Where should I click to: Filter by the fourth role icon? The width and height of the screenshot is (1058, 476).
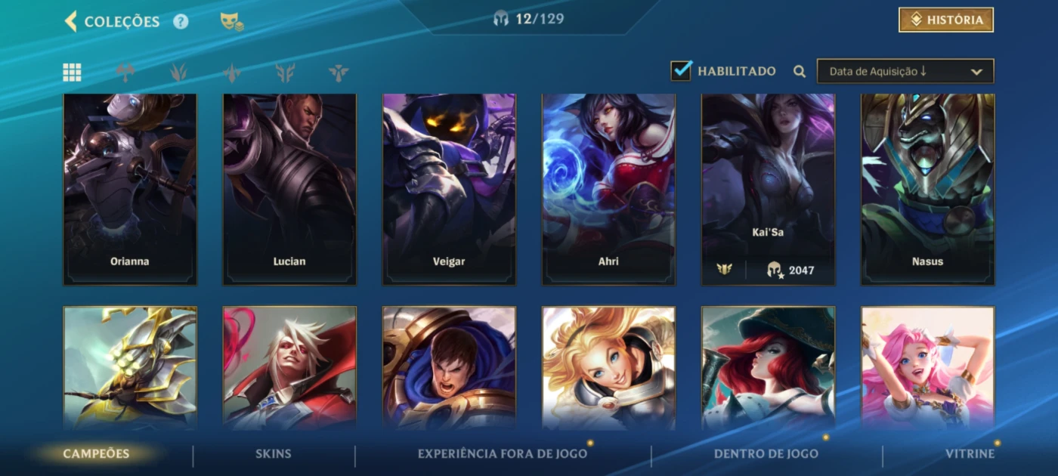coord(286,73)
